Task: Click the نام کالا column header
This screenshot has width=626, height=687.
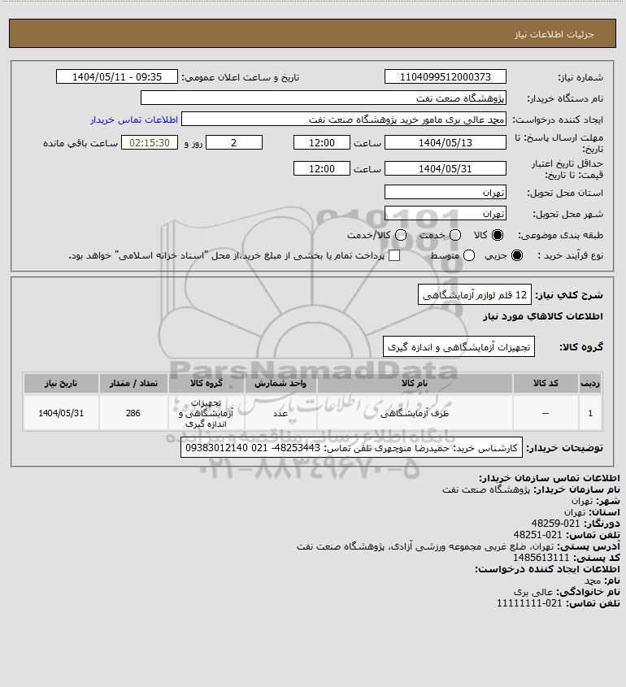Action: coord(415,384)
